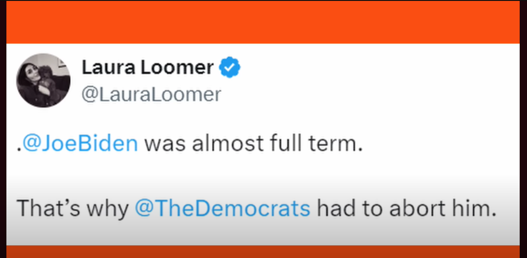Click the dark border left of the tweet
This screenshot has height=258, width=527.
click(x=3, y=129)
